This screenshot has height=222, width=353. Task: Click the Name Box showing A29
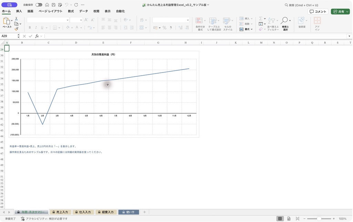coord(9,36)
